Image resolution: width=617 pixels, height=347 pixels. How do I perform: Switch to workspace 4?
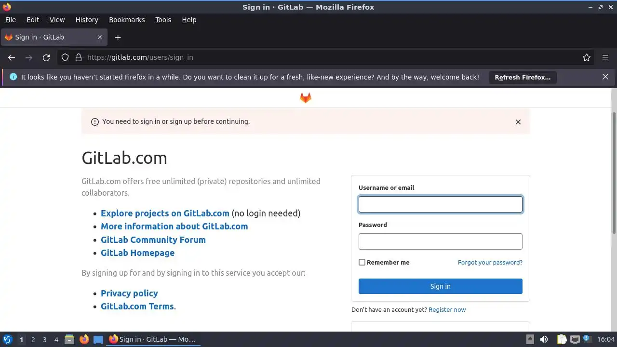click(56, 339)
